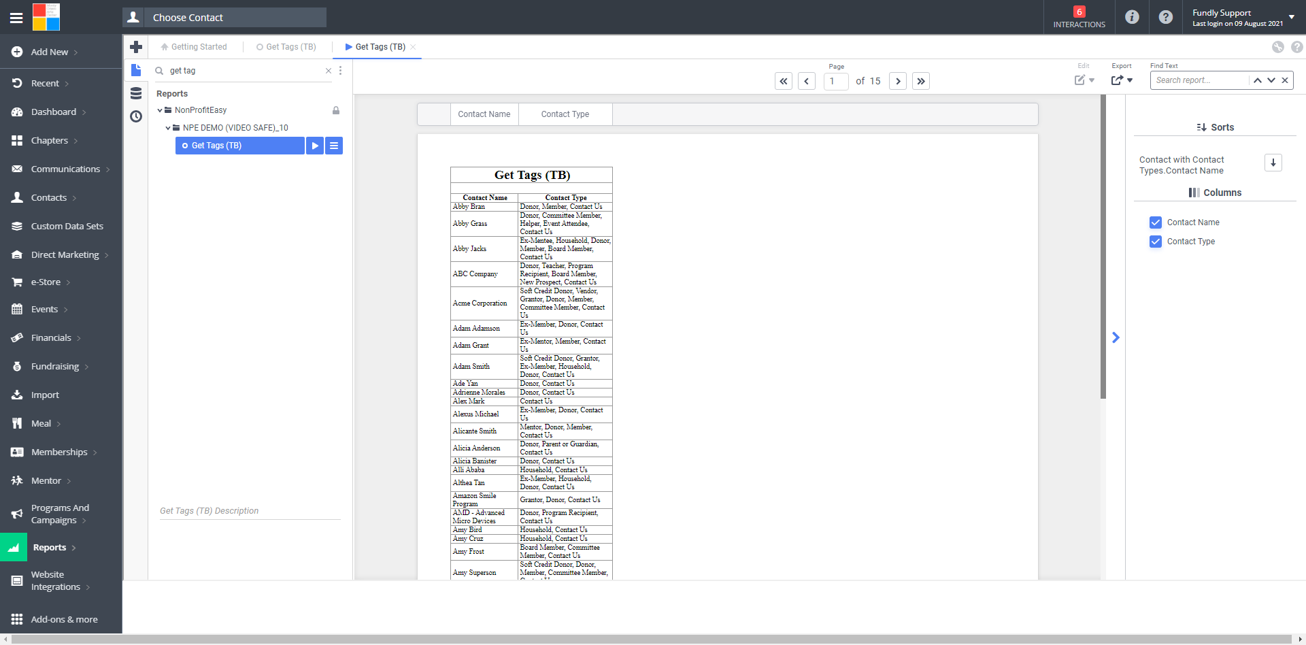This screenshot has height=645, width=1306.
Task: Open Interactions notifications counter
Action: tap(1079, 17)
